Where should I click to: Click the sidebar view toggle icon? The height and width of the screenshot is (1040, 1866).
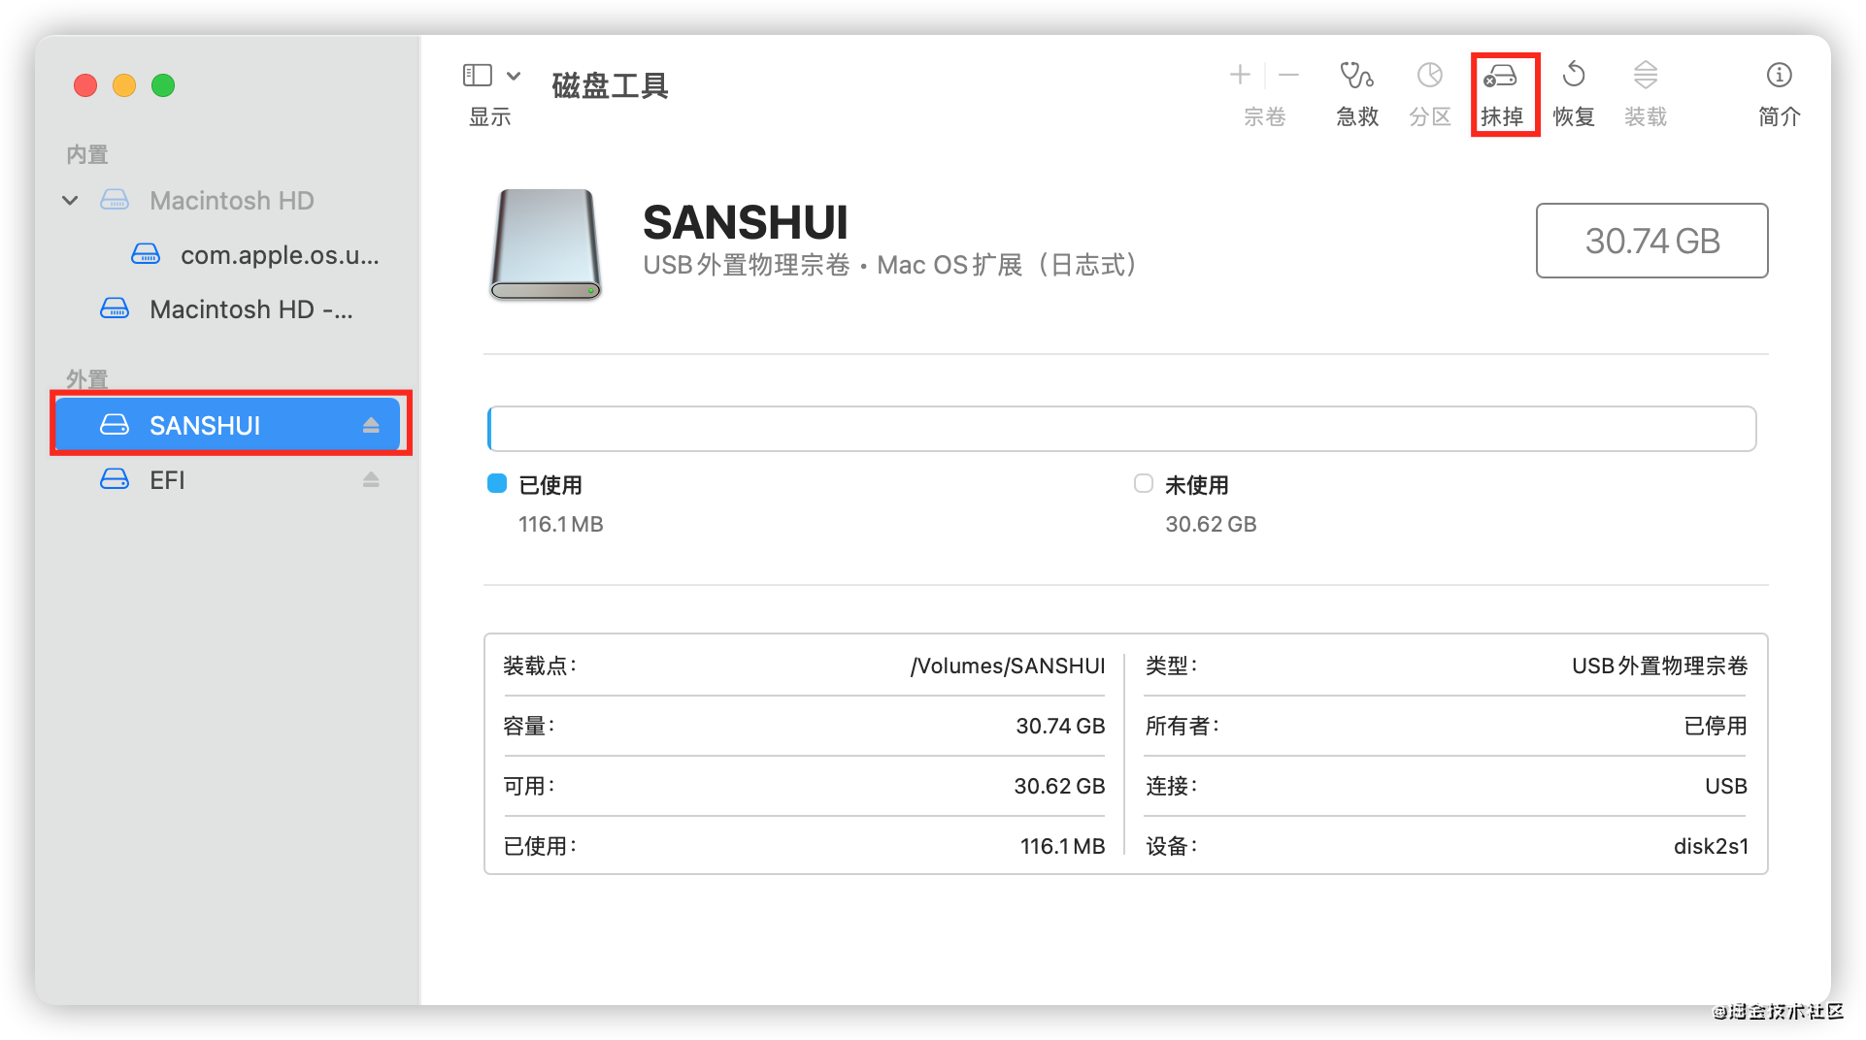click(x=477, y=75)
